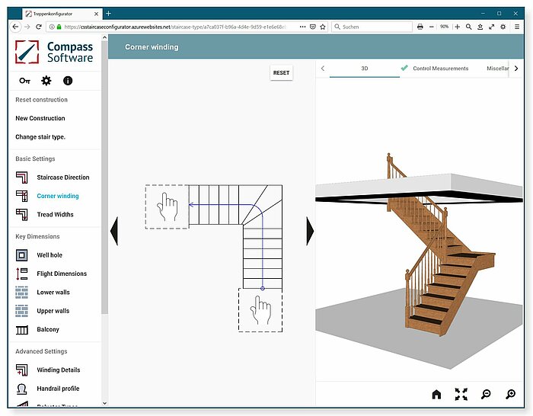Zoom out the 3D staircase view

(486, 394)
